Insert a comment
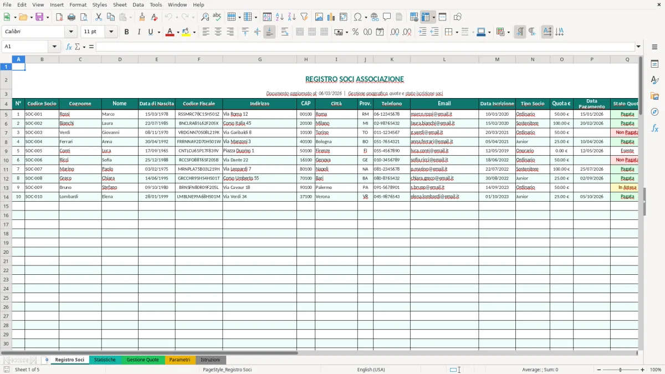The height and width of the screenshot is (374, 665). click(387, 17)
